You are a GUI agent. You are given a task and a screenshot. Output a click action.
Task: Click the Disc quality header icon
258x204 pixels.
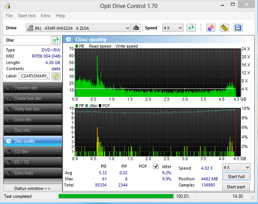click(x=69, y=39)
